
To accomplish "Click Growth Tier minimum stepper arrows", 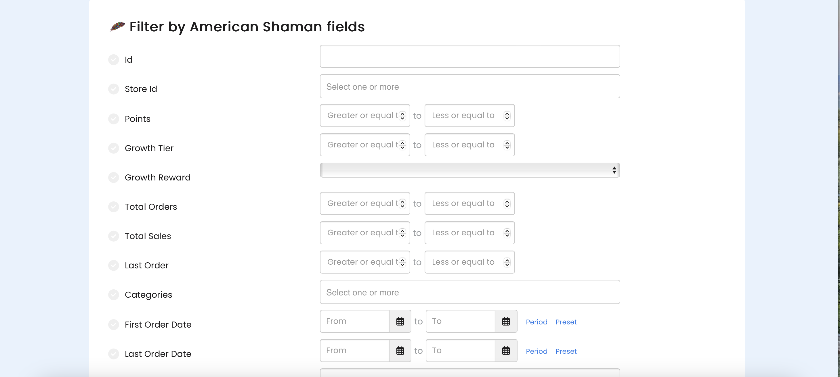I will coord(402,145).
